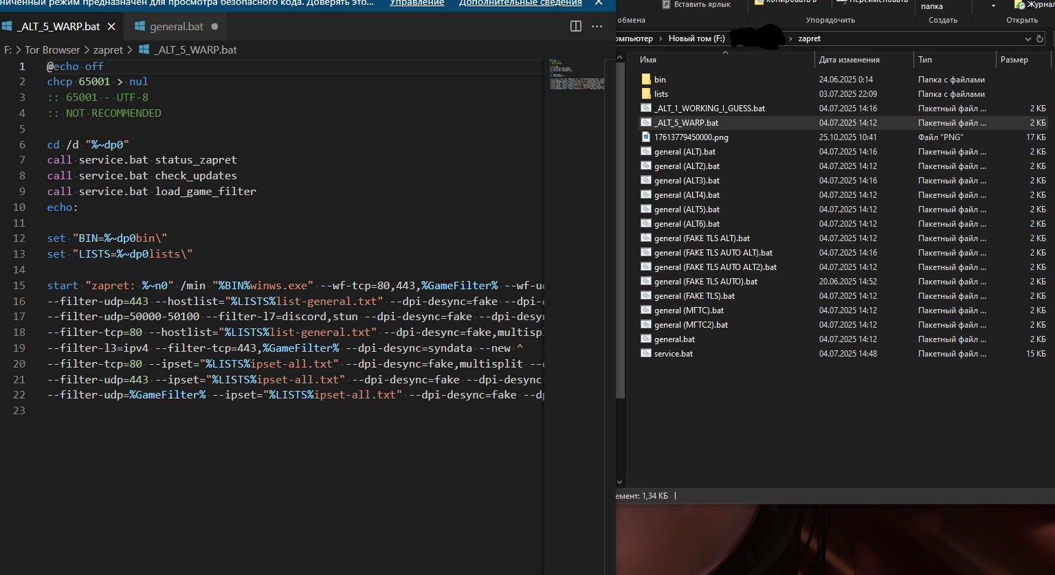
Task: Click the ':: NOT RECOMMENDED' comment line
Action: point(104,113)
